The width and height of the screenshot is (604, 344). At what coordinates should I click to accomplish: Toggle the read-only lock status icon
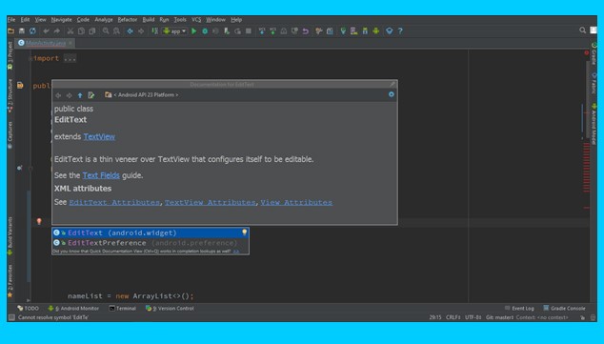pos(582,317)
